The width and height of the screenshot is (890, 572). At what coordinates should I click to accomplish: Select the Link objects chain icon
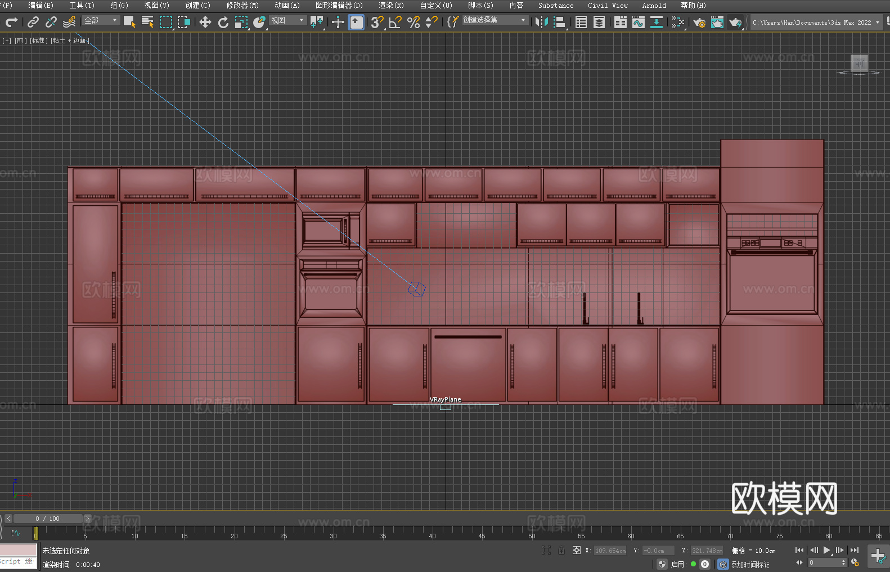pyautogui.click(x=33, y=22)
